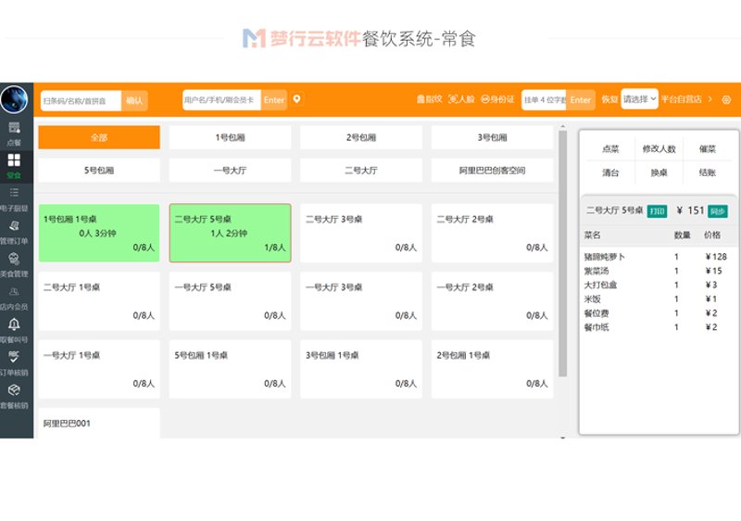Open 订单核销 order verification

[x=14, y=363]
